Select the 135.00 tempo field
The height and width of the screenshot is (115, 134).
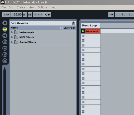tap(17, 14)
